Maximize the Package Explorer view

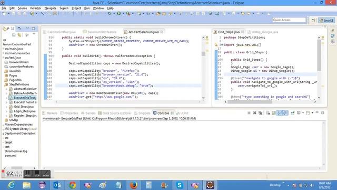click(33, 28)
